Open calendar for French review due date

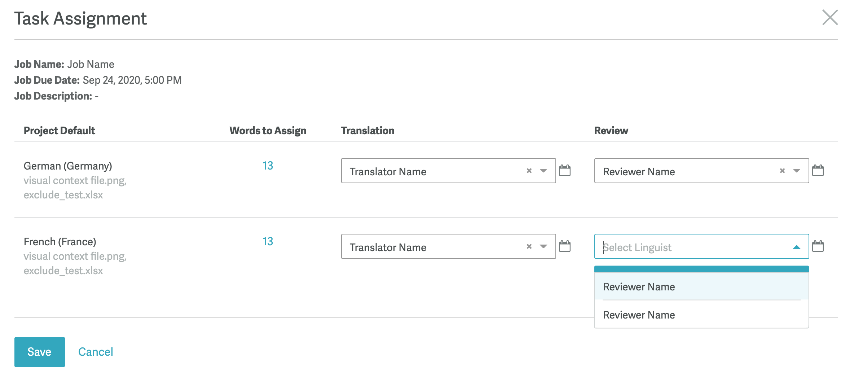[x=818, y=246]
